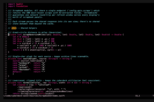This screenshot has height=102, width=154.
Task: Click 'Great-circle distance in miles' comment
Action: [x=30, y=32]
